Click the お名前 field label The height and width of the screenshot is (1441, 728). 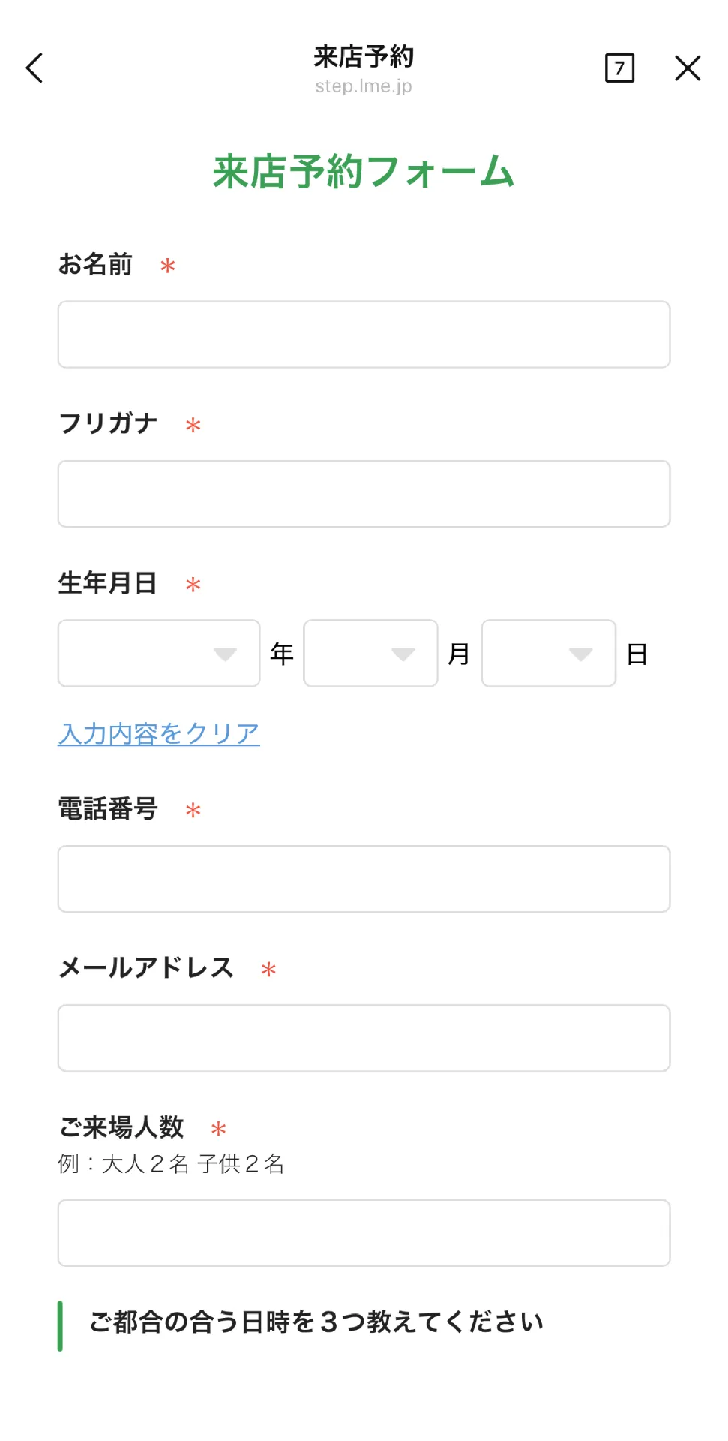[x=95, y=265]
